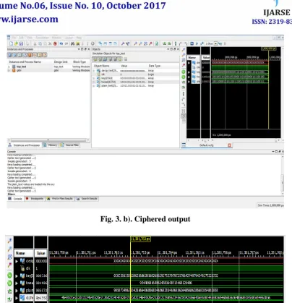Open the Edit menu
This screenshot has height=303, width=292.
tap(21, 38)
